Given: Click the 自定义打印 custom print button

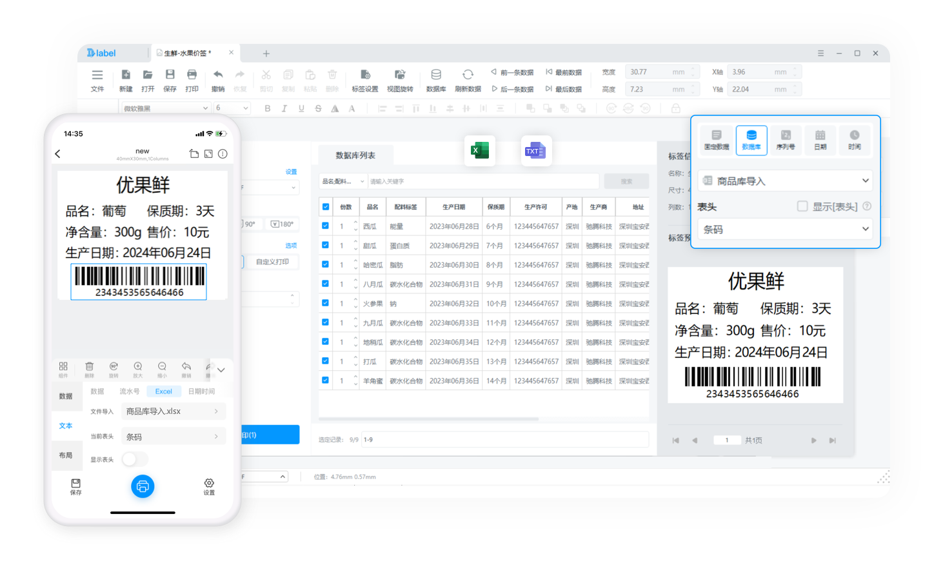Looking at the screenshot, I should click(272, 262).
